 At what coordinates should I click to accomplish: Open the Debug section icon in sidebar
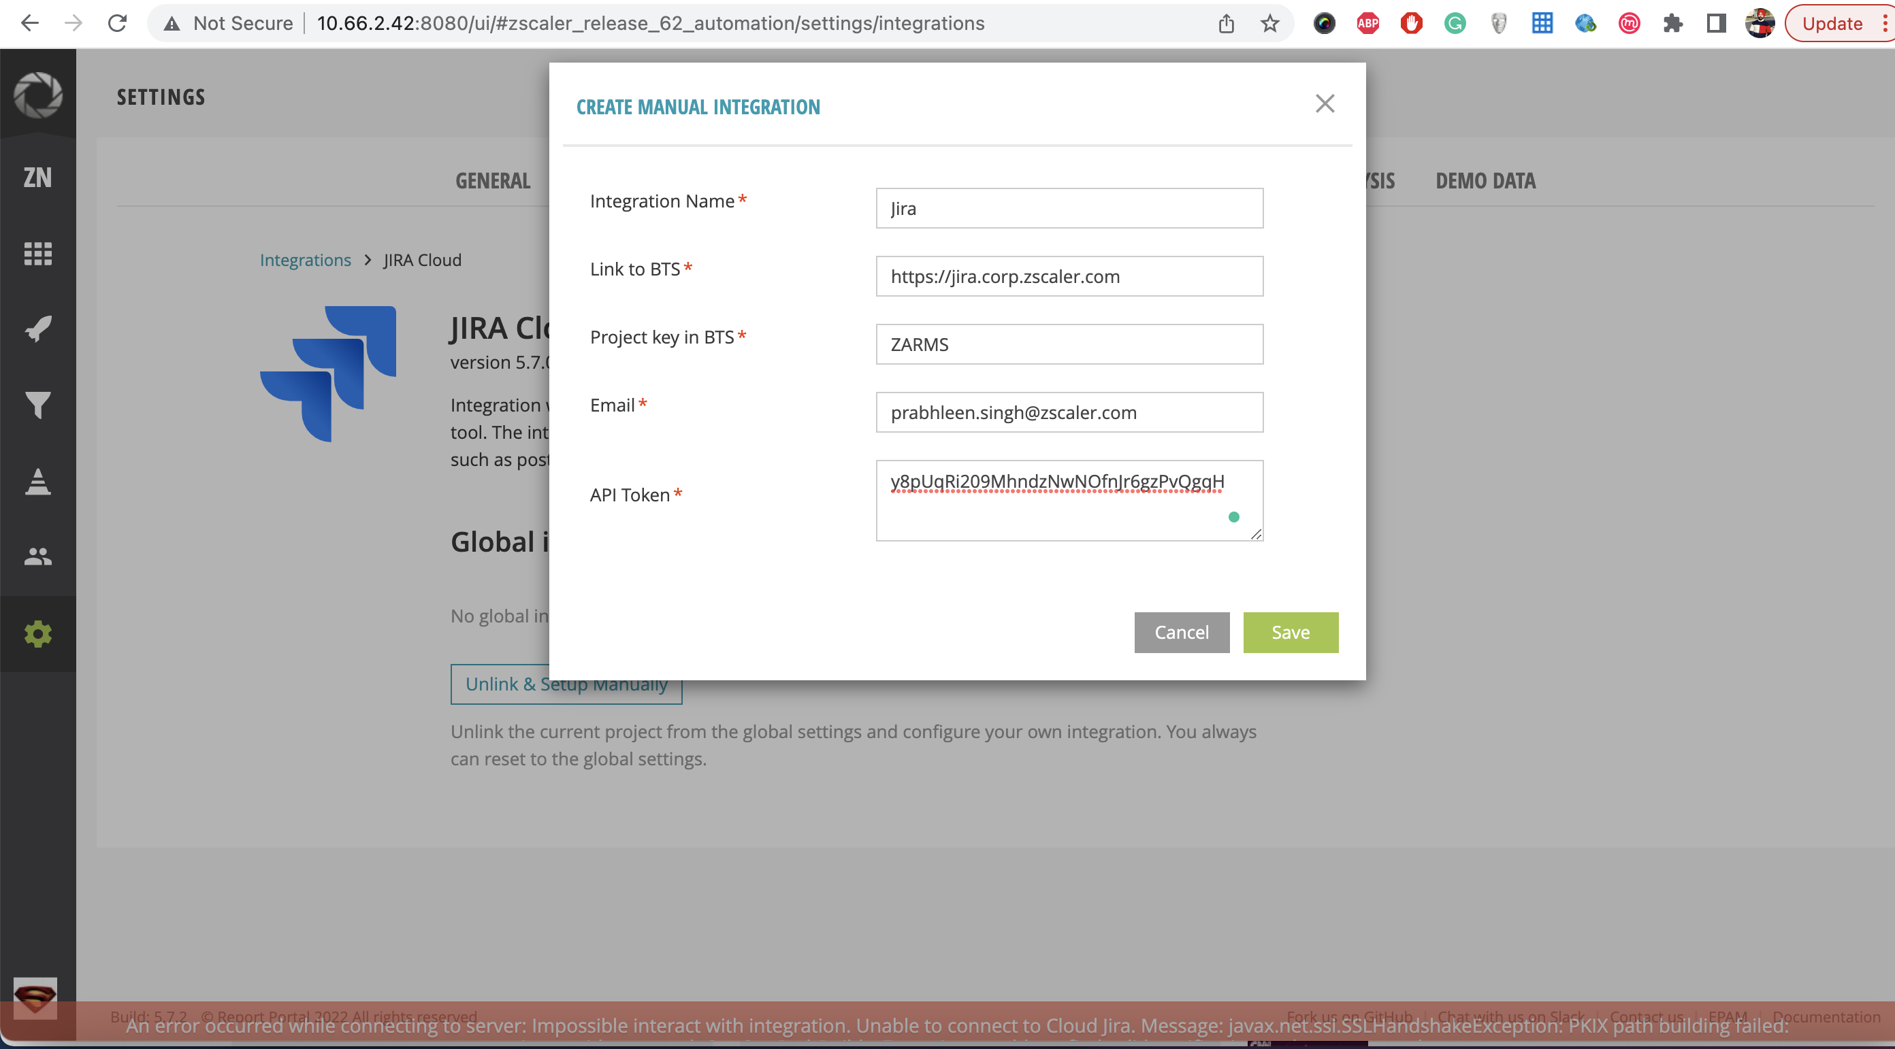coord(37,482)
